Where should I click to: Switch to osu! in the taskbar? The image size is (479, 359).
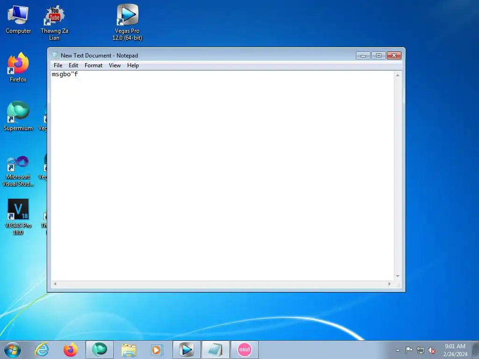pyautogui.click(x=244, y=350)
